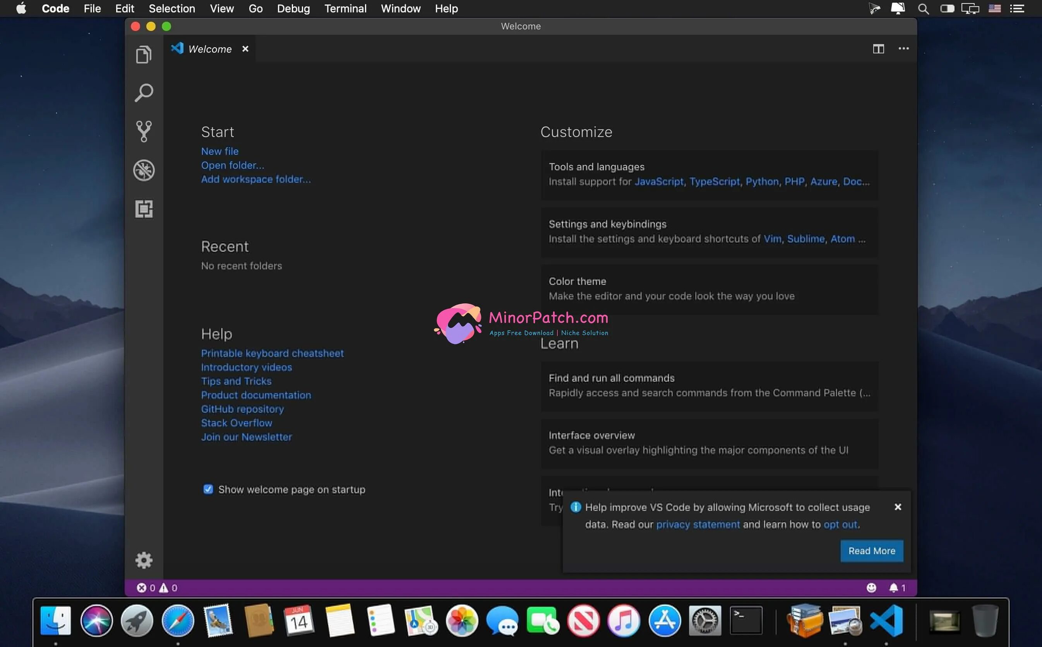Open the Source Control view
This screenshot has width=1042, height=647.
point(144,131)
